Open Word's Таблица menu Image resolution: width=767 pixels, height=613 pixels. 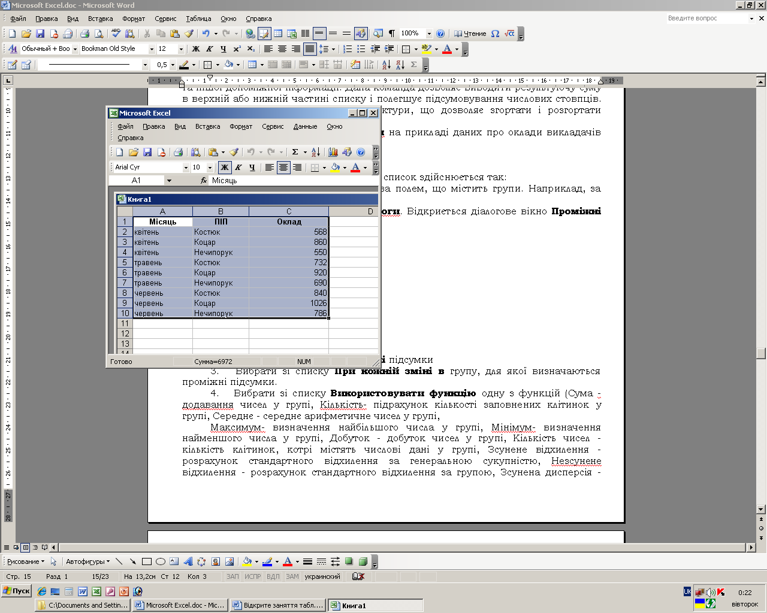pos(198,19)
